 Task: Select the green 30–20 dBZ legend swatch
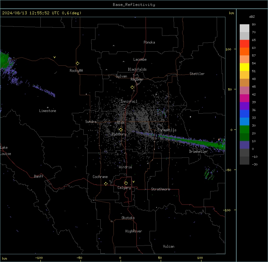244,129
